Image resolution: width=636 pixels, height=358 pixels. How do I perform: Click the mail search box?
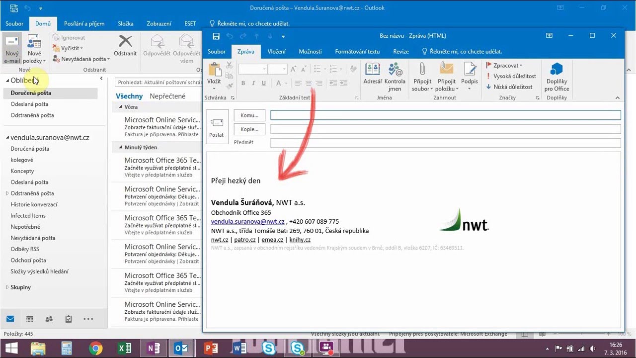pos(159,83)
